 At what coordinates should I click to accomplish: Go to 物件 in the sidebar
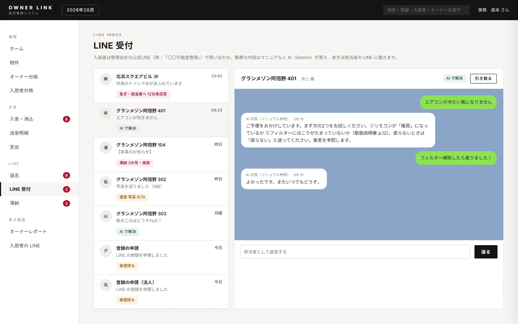point(39,63)
